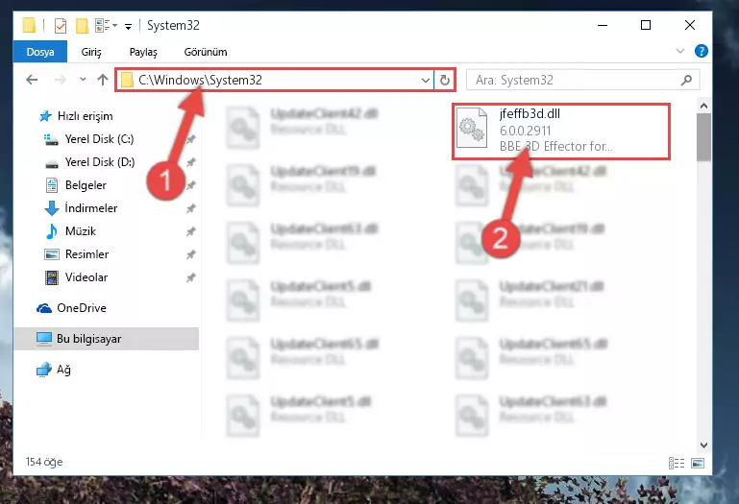Click the pin icon next to Yerel Disk (D:)
Image resolution: width=739 pixels, height=504 pixels.
coord(191,162)
